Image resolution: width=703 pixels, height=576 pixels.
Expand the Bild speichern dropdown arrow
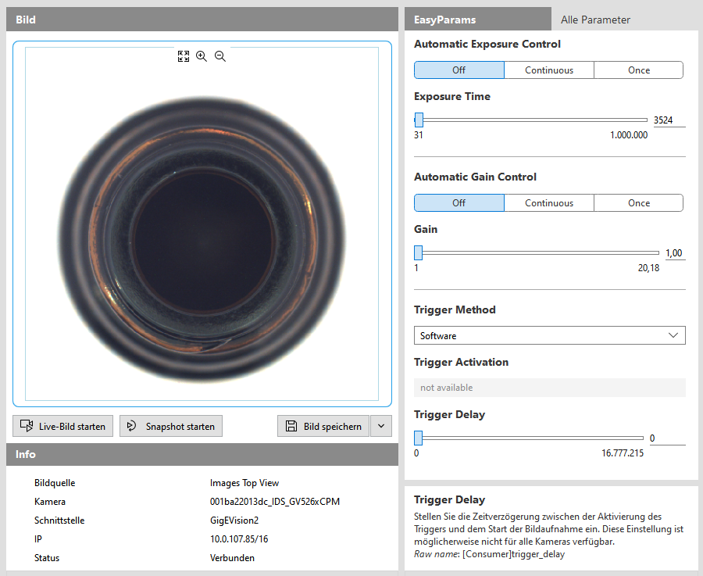tap(381, 426)
